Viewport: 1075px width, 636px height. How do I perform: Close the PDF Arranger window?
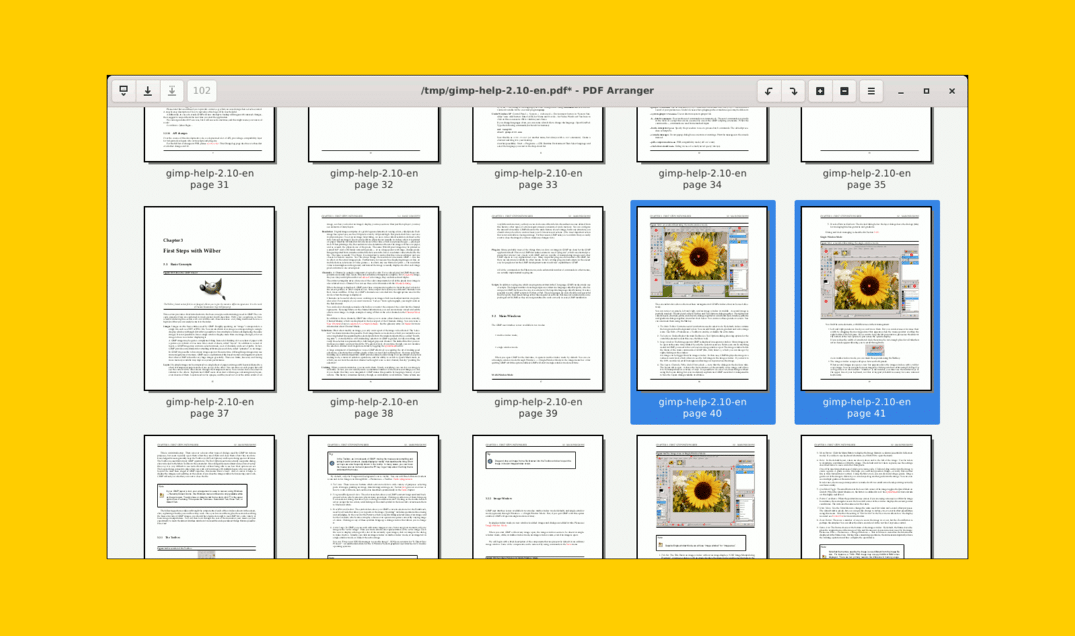click(x=952, y=91)
